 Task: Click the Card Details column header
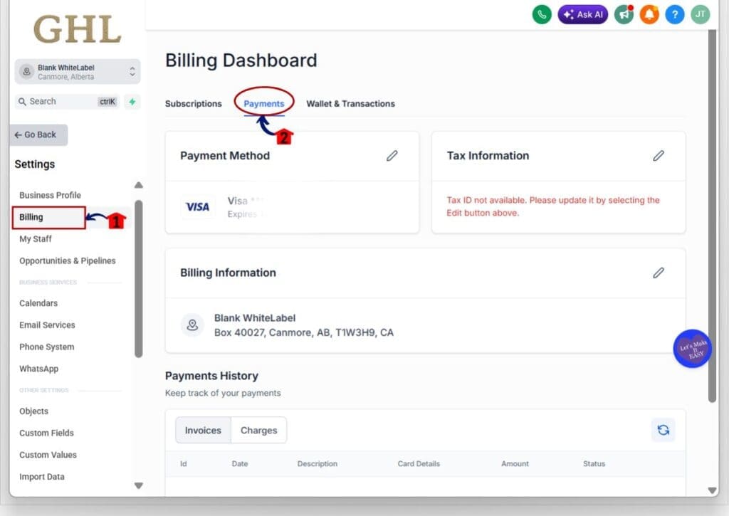(x=419, y=464)
